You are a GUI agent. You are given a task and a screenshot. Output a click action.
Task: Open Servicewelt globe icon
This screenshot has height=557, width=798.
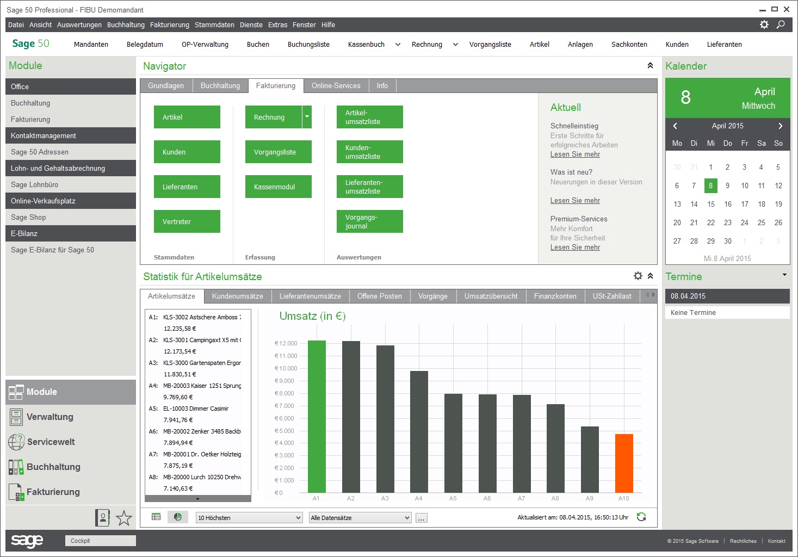point(16,442)
